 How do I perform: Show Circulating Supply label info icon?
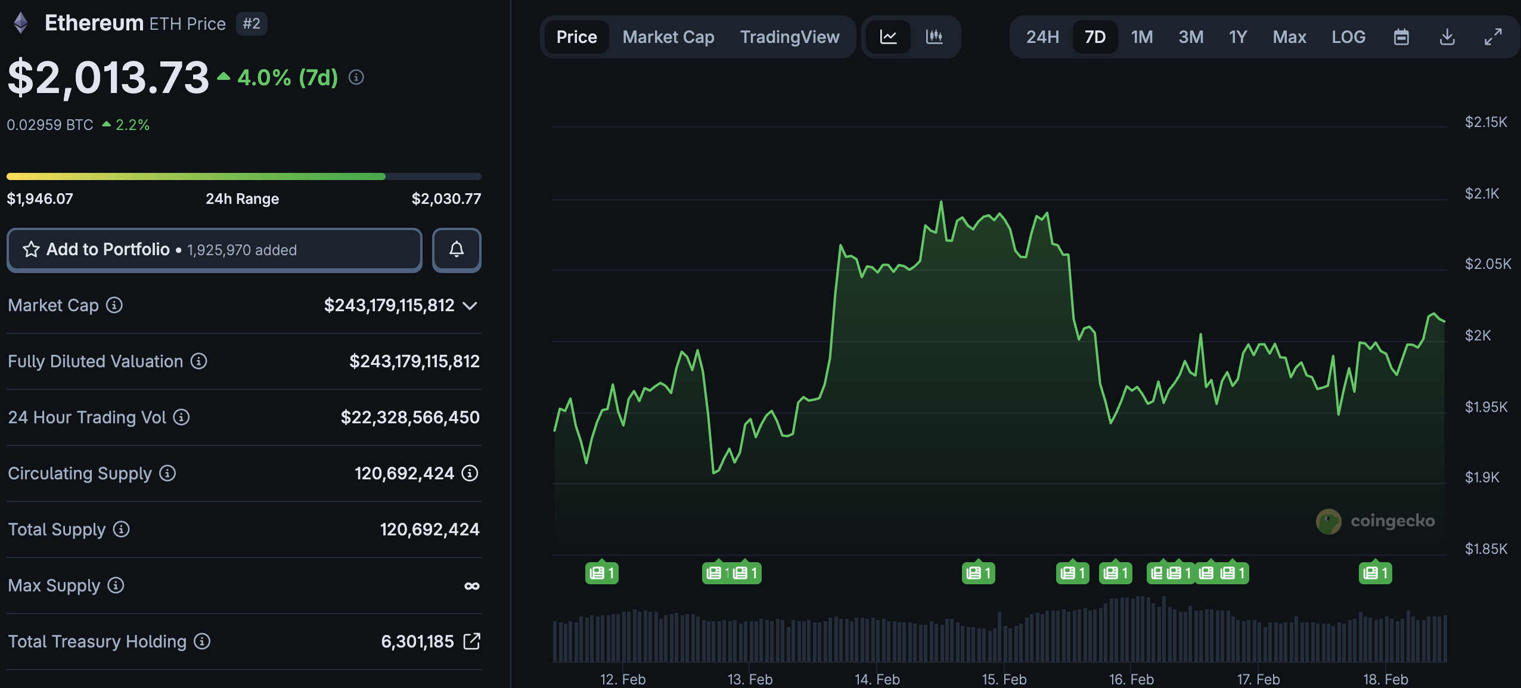[167, 473]
